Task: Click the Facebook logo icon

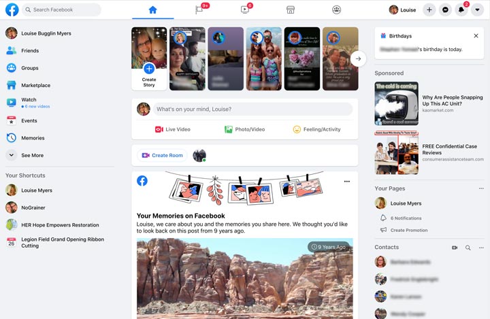Action: coord(12,10)
